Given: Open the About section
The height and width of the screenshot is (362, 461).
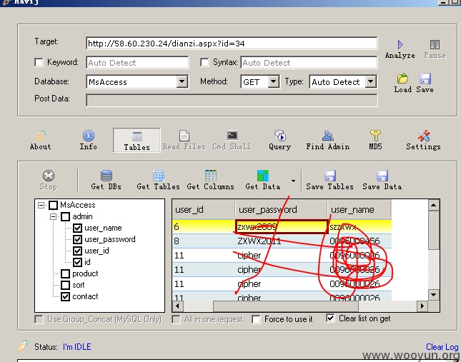Looking at the screenshot, I should 41,140.
